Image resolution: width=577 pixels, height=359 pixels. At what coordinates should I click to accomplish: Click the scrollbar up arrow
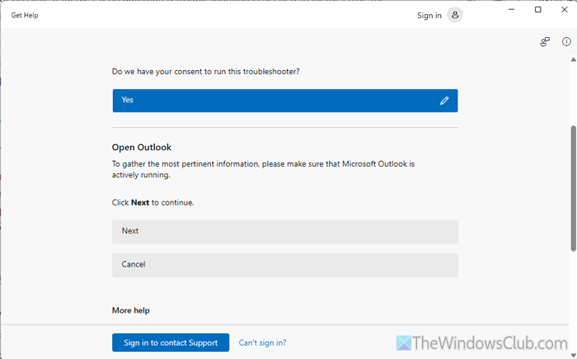coord(573,61)
